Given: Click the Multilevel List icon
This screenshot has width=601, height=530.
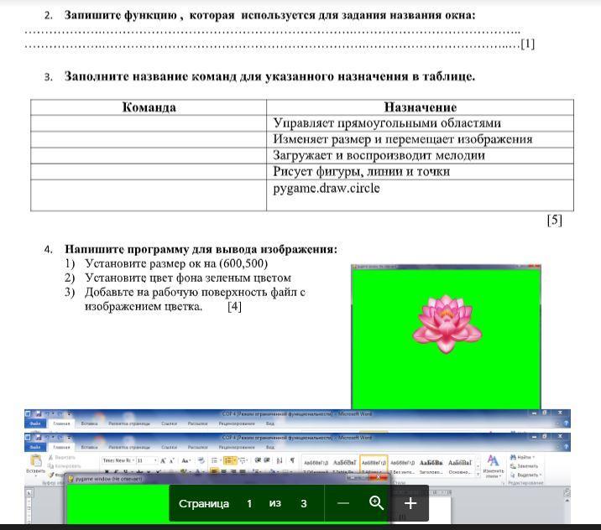Looking at the screenshot, I should 243,460.
